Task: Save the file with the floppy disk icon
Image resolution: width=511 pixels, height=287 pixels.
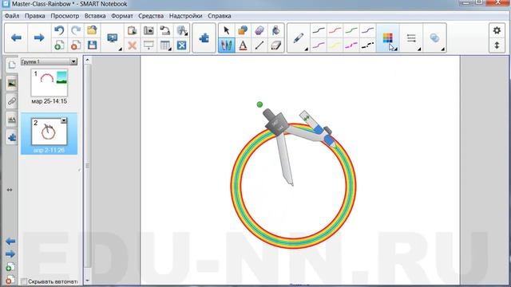Action: click(x=93, y=45)
